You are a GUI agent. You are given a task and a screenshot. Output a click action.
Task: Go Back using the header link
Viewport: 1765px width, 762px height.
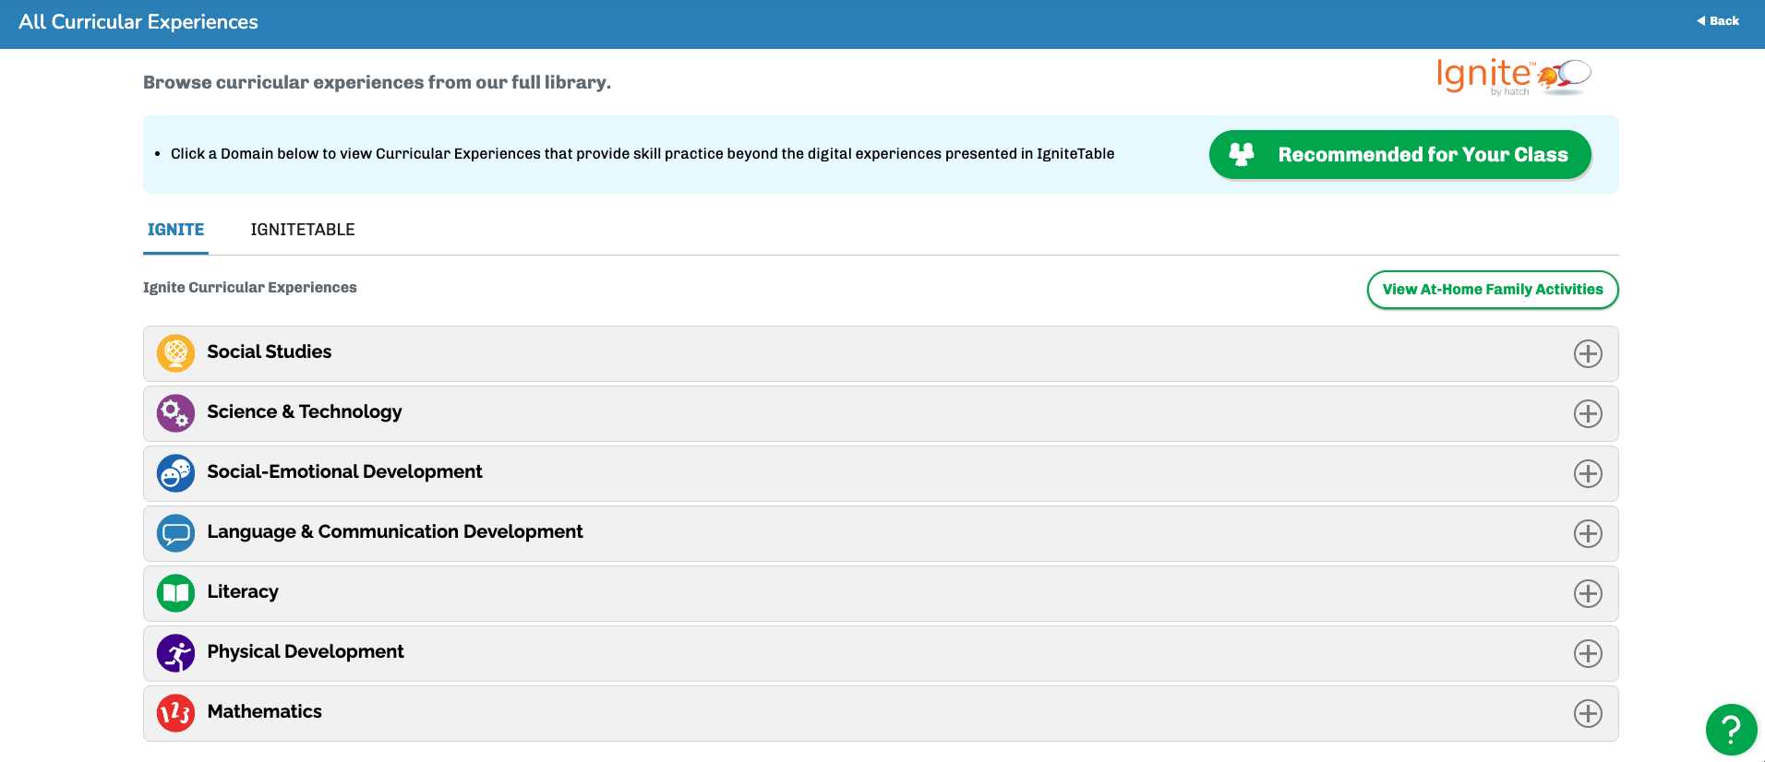(1718, 20)
